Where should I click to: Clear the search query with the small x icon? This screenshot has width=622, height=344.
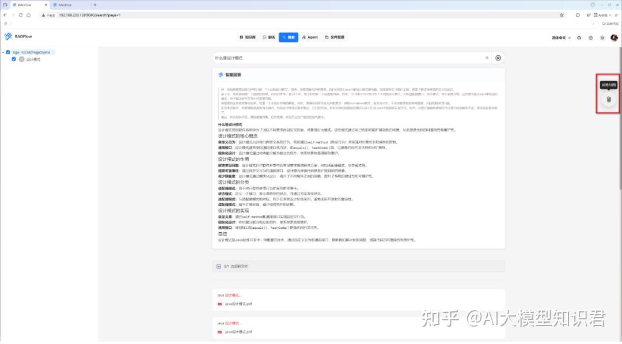487,58
